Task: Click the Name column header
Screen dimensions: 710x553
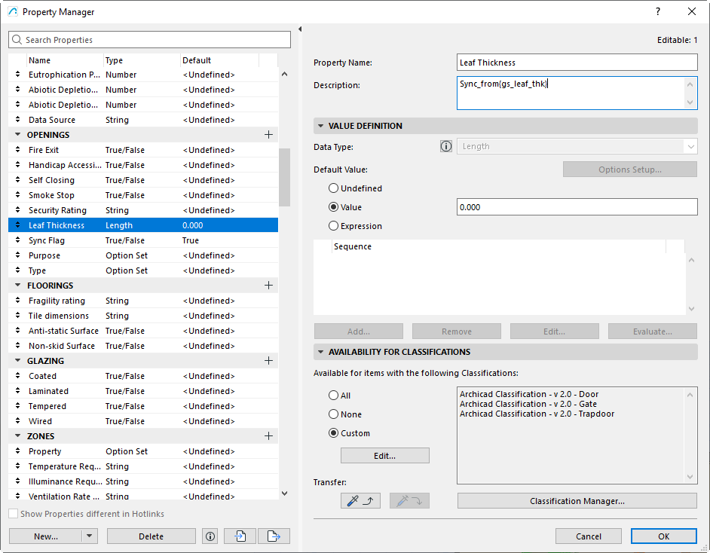Action: [65, 60]
